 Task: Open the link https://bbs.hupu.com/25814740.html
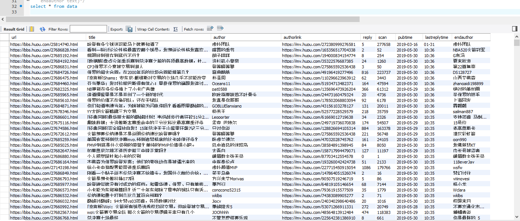[x=44, y=44]
